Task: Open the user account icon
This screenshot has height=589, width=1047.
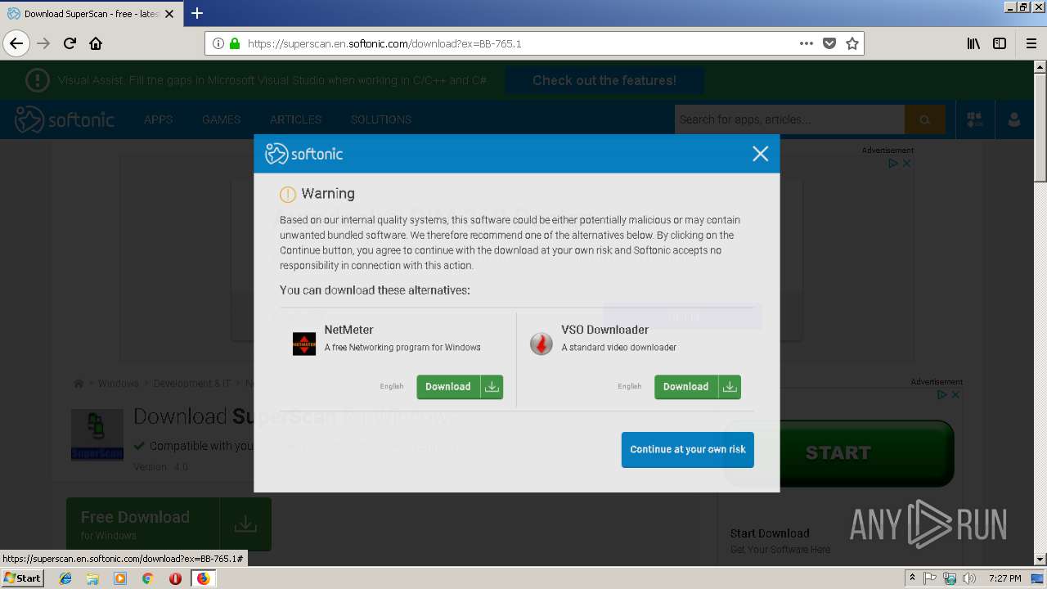Action: pyautogui.click(x=1014, y=119)
